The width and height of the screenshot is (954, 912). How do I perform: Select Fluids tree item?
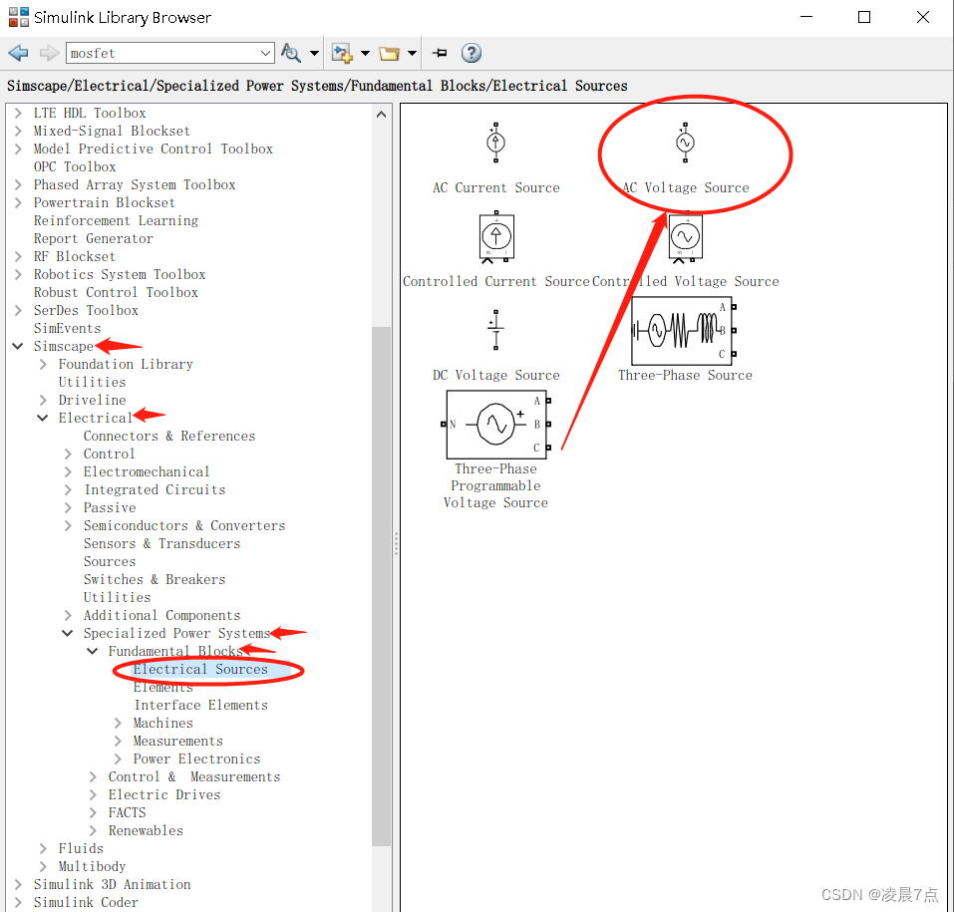(81, 849)
